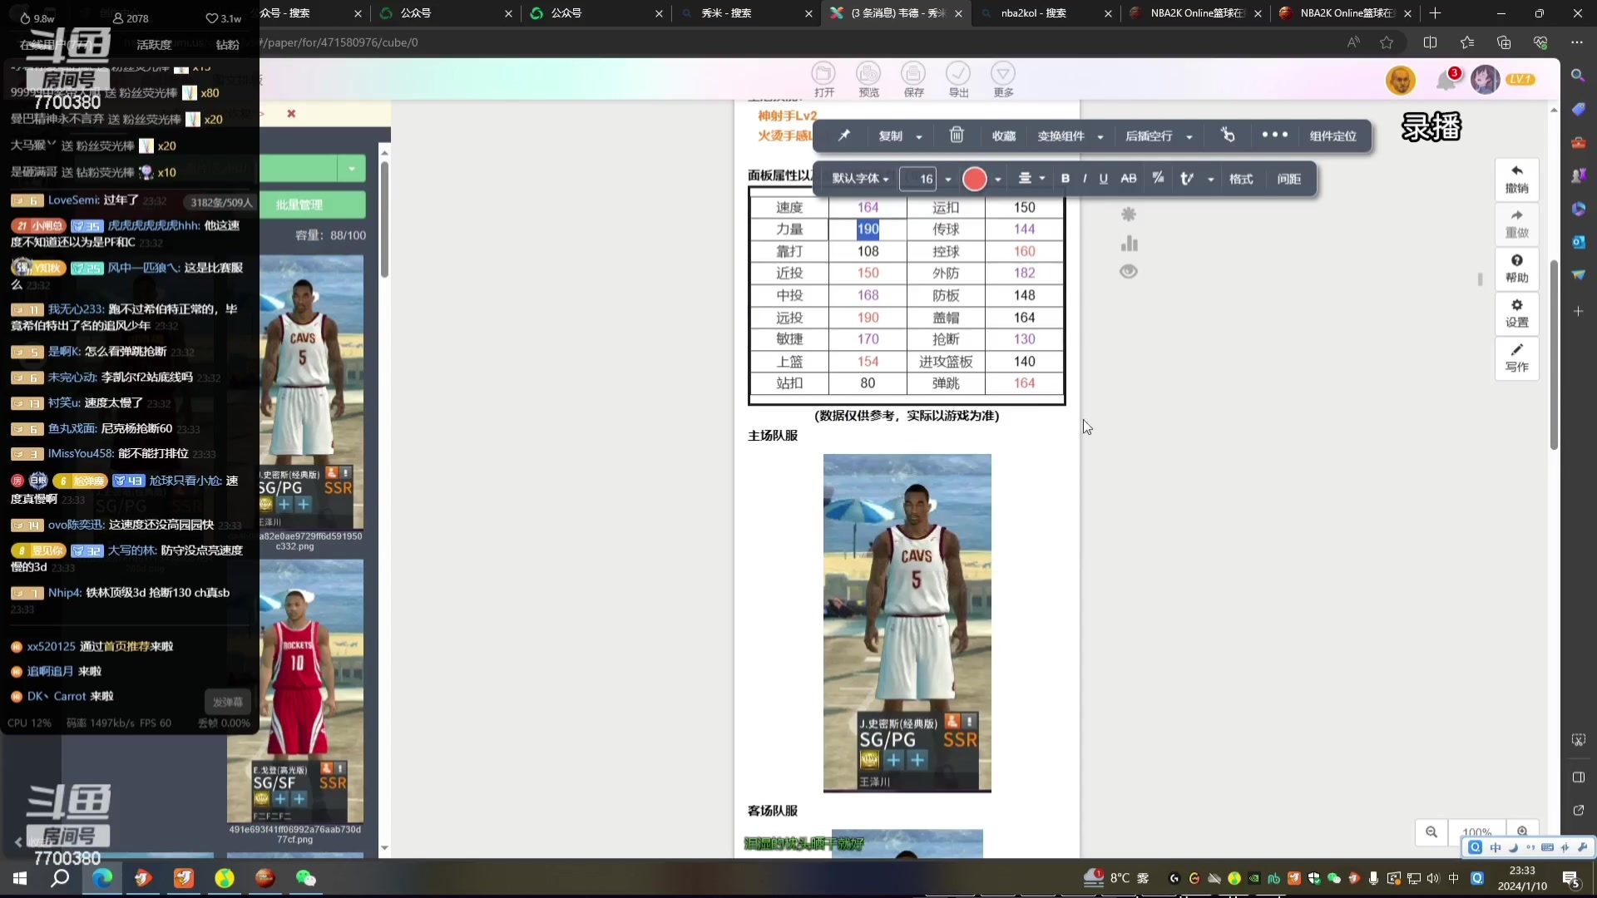Click the 保存 save icon
Image resolution: width=1597 pixels, height=898 pixels.
[x=913, y=80]
